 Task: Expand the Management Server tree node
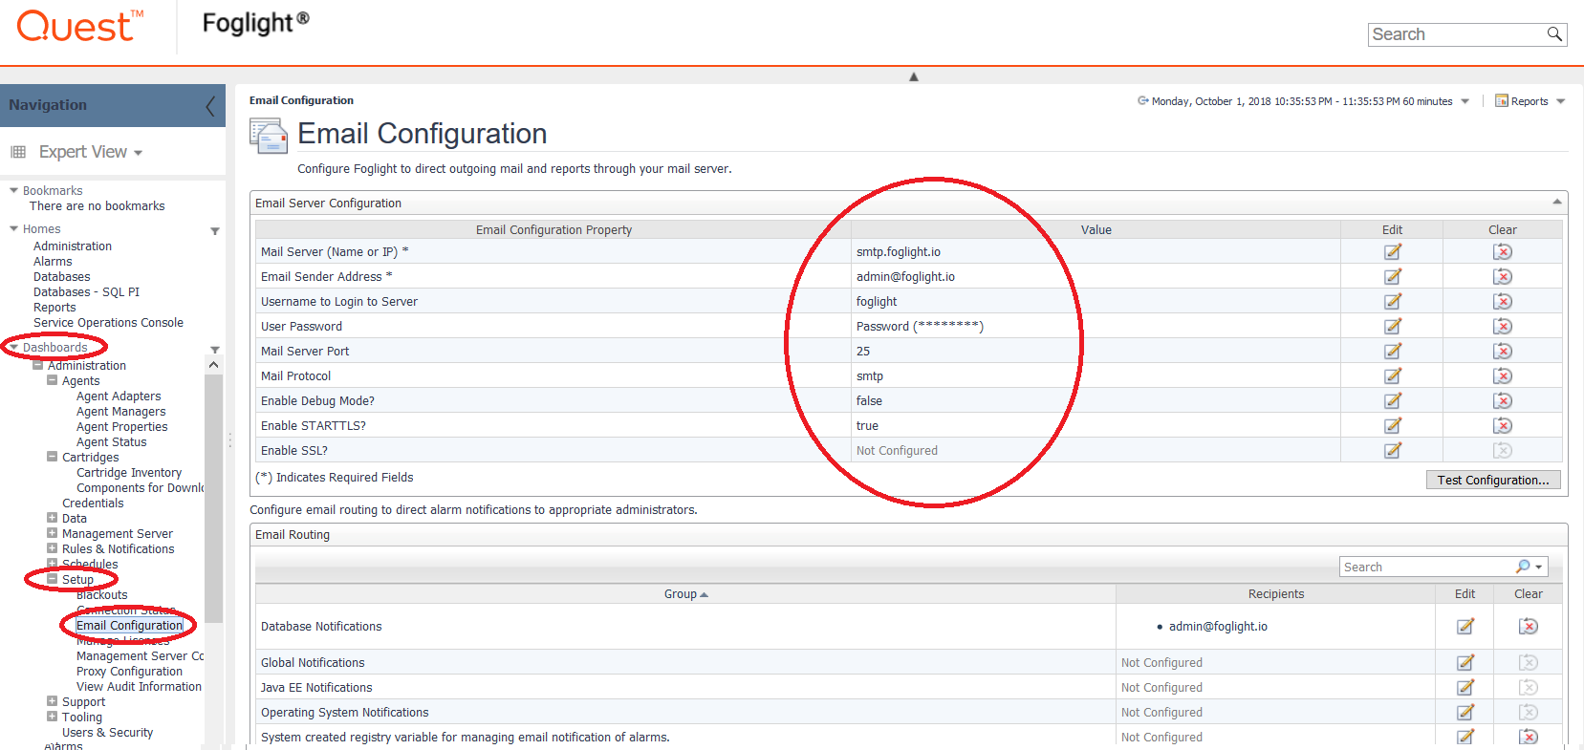click(x=53, y=533)
